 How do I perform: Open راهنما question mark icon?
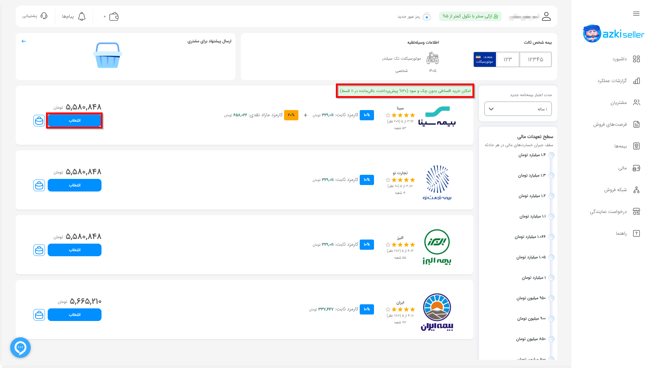[636, 233]
